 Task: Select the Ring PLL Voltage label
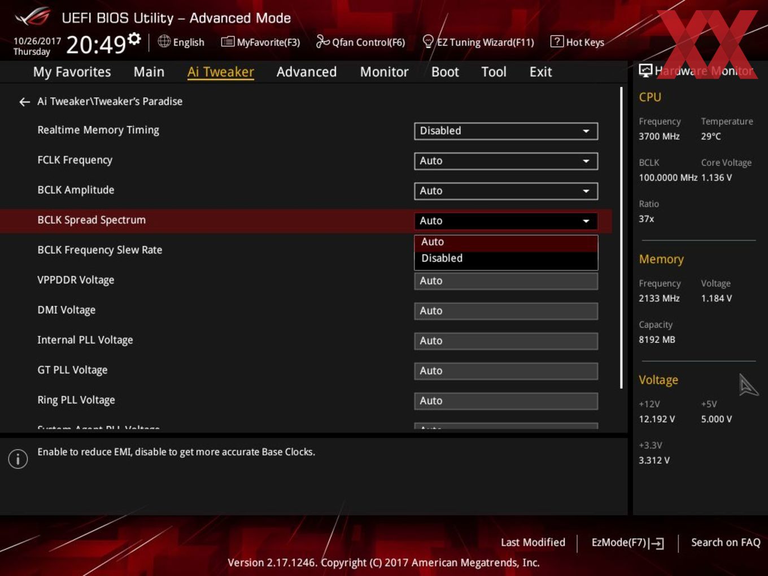tap(76, 400)
